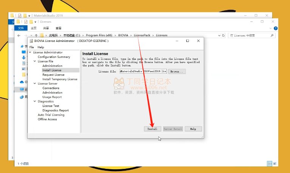Click 本地磁盘 (C:) in the address bar
Image resolution: width=290 pixels, height=173 pixels.
click(x=72, y=35)
